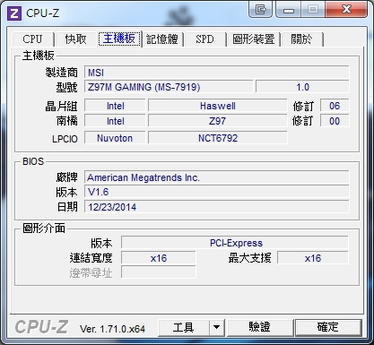Expand the 工具 dropdown arrow
This screenshot has width=374, height=345.
[217, 328]
